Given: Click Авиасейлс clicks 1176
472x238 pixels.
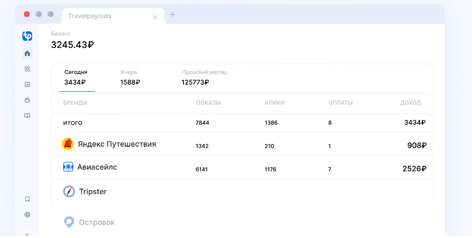Looking at the screenshot, I should (271, 169).
